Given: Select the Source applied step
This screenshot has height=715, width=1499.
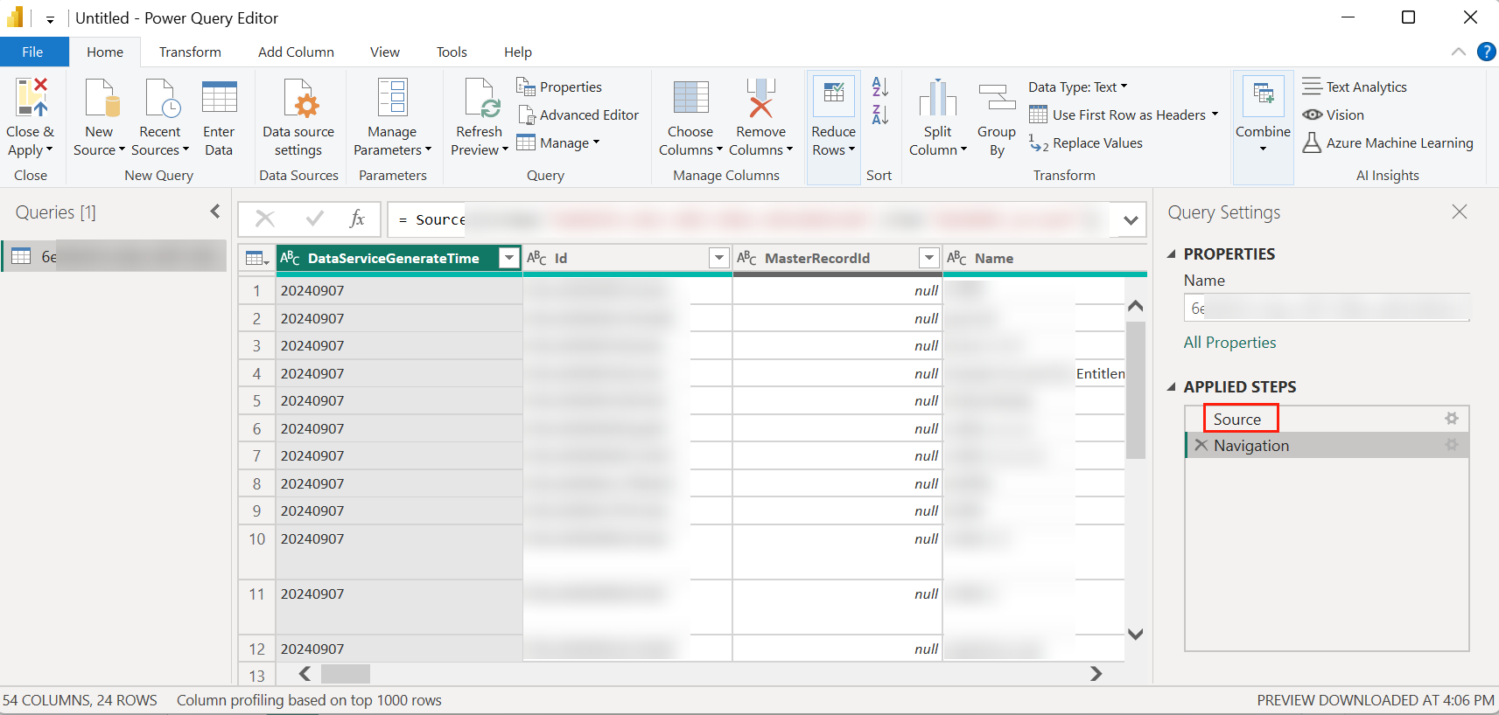Looking at the screenshot, I should point(1237,420).
